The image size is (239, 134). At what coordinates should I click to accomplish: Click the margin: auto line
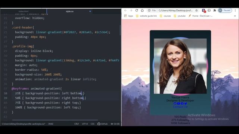pyautogui.click(x=26, y=65)
